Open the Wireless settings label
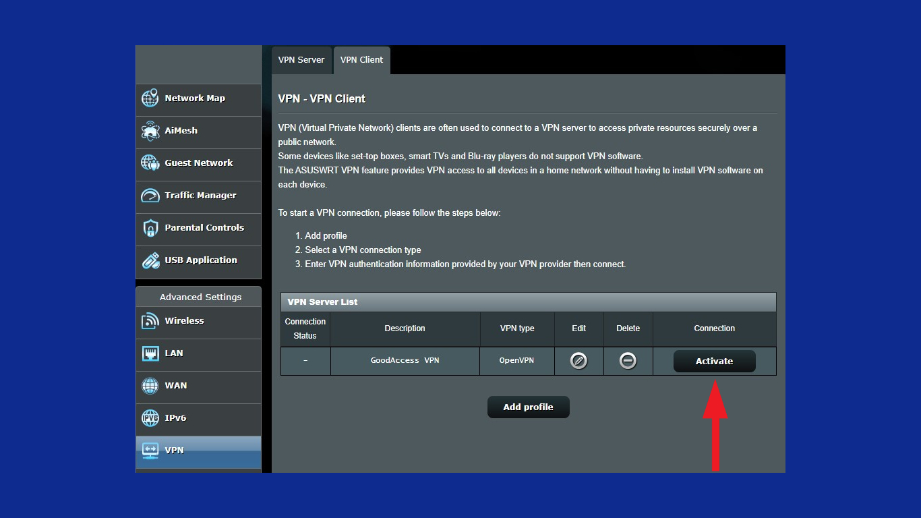The height and width of the screenshot is (518, 921). pyautogui.click(x=184, y=320)
